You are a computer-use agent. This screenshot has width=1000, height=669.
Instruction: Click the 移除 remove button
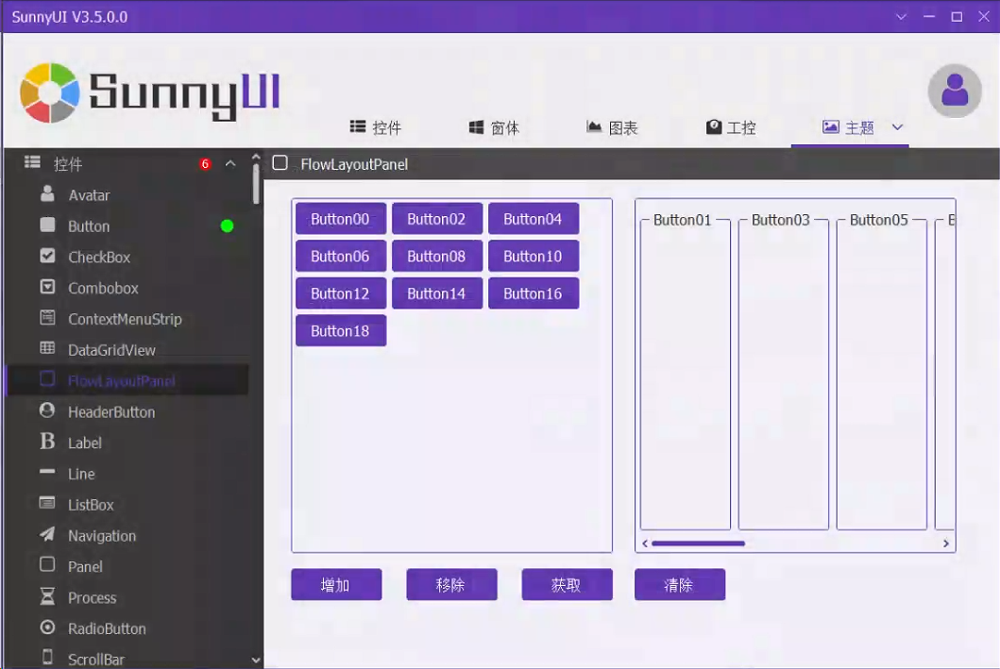(x=451, y=584)
